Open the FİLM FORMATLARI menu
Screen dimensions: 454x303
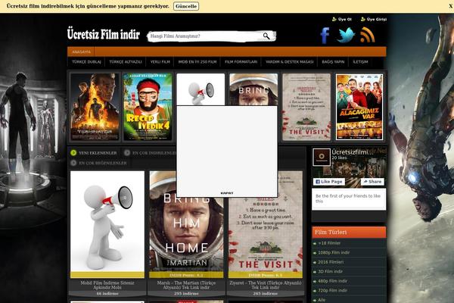click(241, 62)
